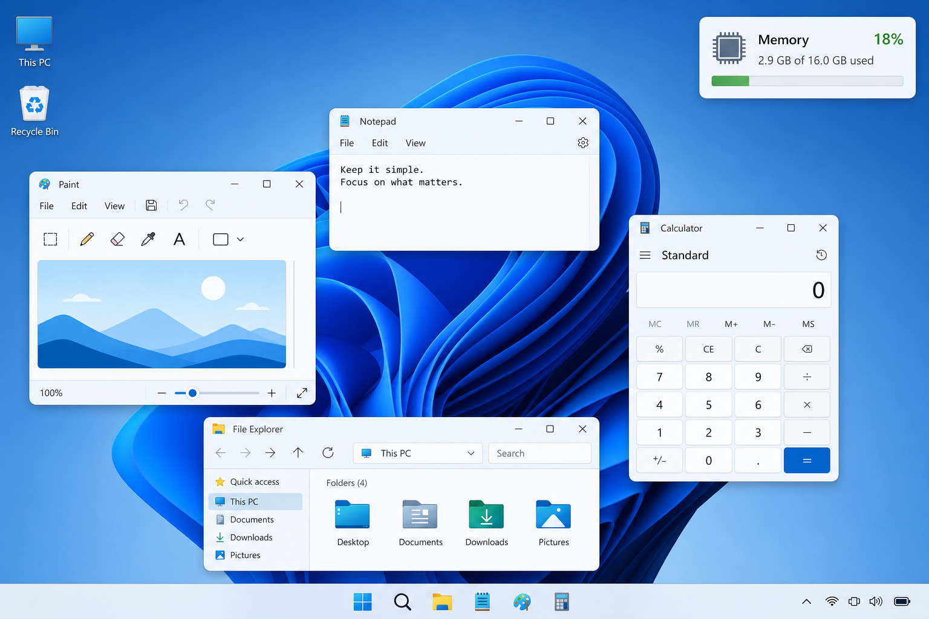The width and height of the screenshot is (929, 619).
Task: Open Paint's Edit menu
Action: [x=79, y=206]
